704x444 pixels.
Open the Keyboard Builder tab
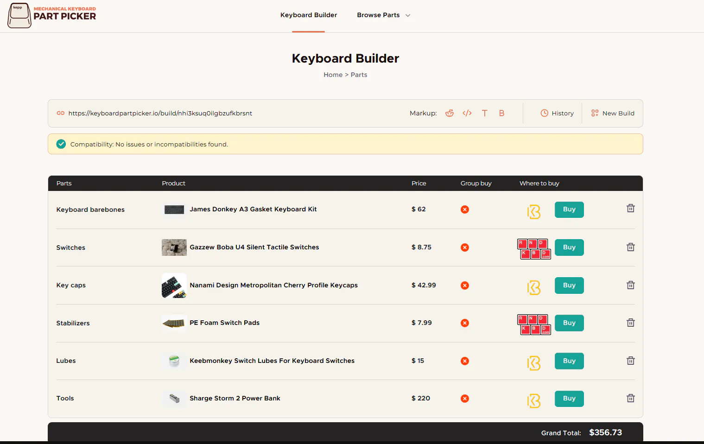coord(309,15)
